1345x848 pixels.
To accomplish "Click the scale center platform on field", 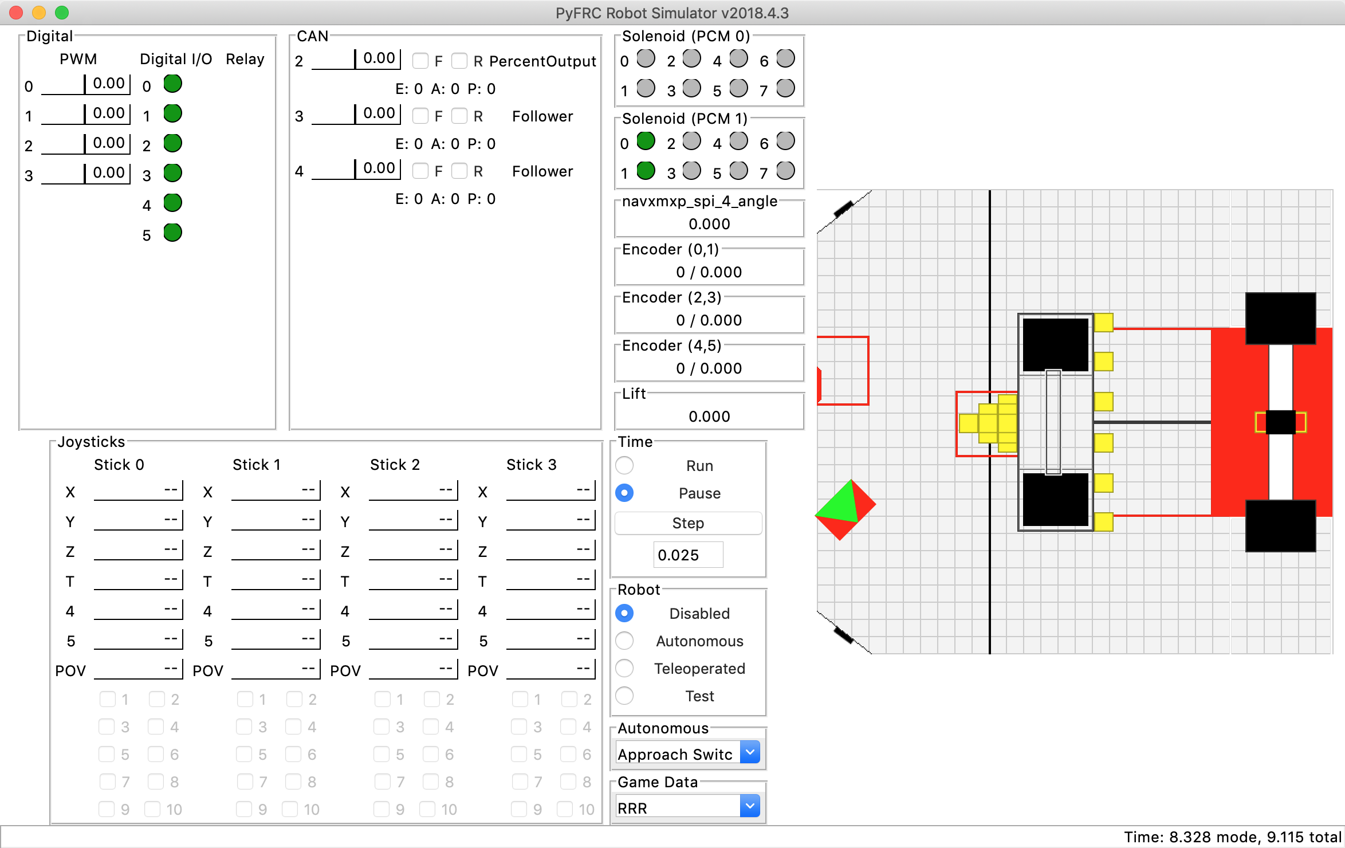I will (1281, 422).
